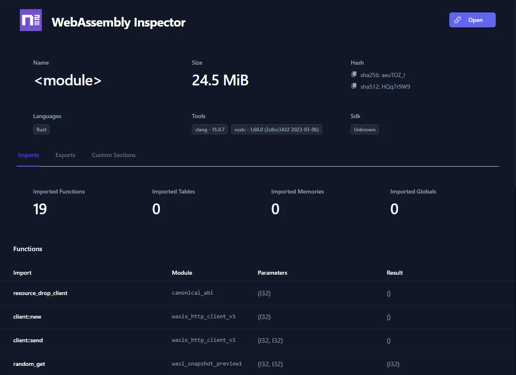This screenshot has width=516, height=375.
Task: Select the clang - 15.0.7 tool badge
Action: click(x=210, y=129)
